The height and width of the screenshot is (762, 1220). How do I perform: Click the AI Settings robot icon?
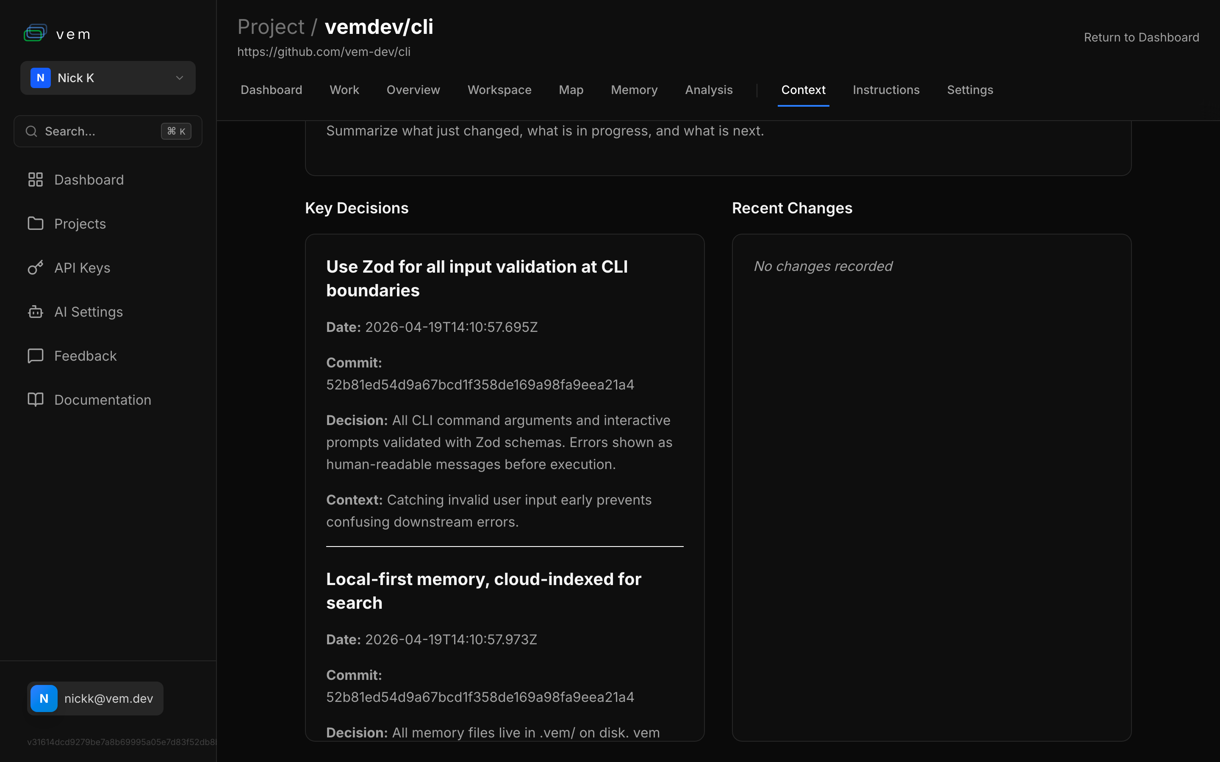[35, 312]
